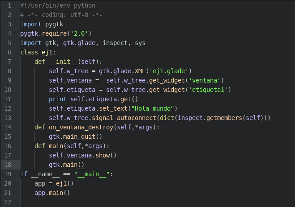Click the 'ventana' string argument
This screenshot has height=207, width=295.
pyautogui.click(x=204, y=80)
